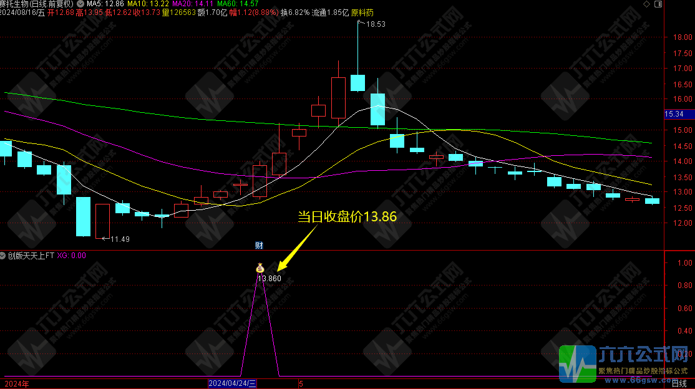Screen dimensions: 695x389
Task: Click the XG: 0.00 indicator value
Action: coord(72,255)
